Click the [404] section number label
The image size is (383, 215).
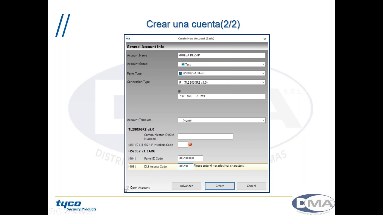(x=132, y=159)
